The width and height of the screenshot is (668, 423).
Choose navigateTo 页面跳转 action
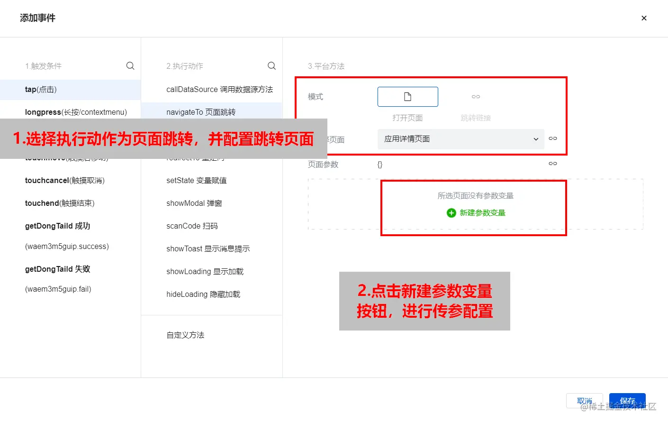click(x=212, y=112)
